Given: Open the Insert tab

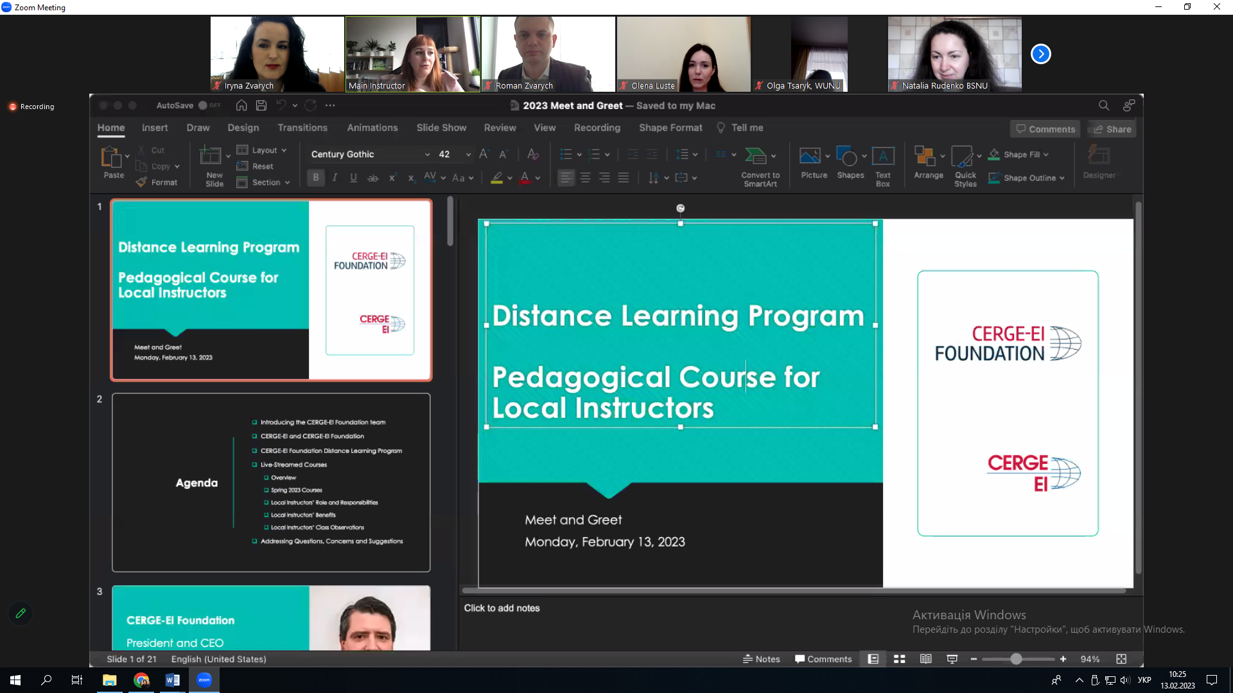Looking at the screenshot, I should click(155, 128).
